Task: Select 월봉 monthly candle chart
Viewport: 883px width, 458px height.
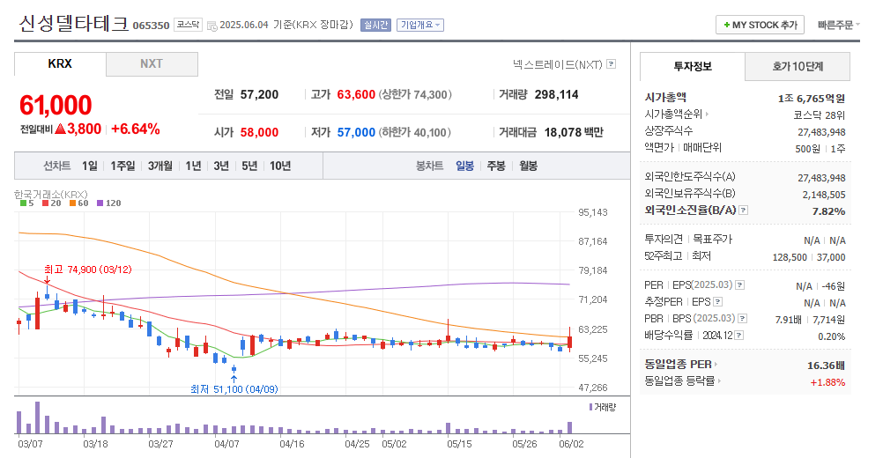Action: [x=528, y=166]
